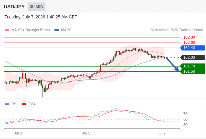
Task: Click the Jul 3 date axis label
Action: [x=18, y=133]
